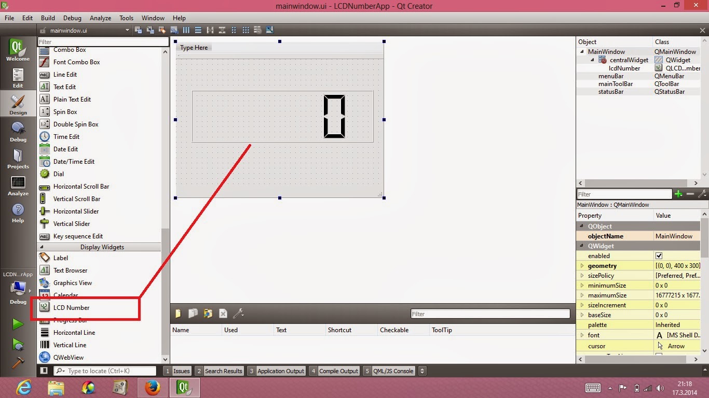Screen dimensions: 709x398
Task: Open the Analyze menu
Action: [100, 18]
